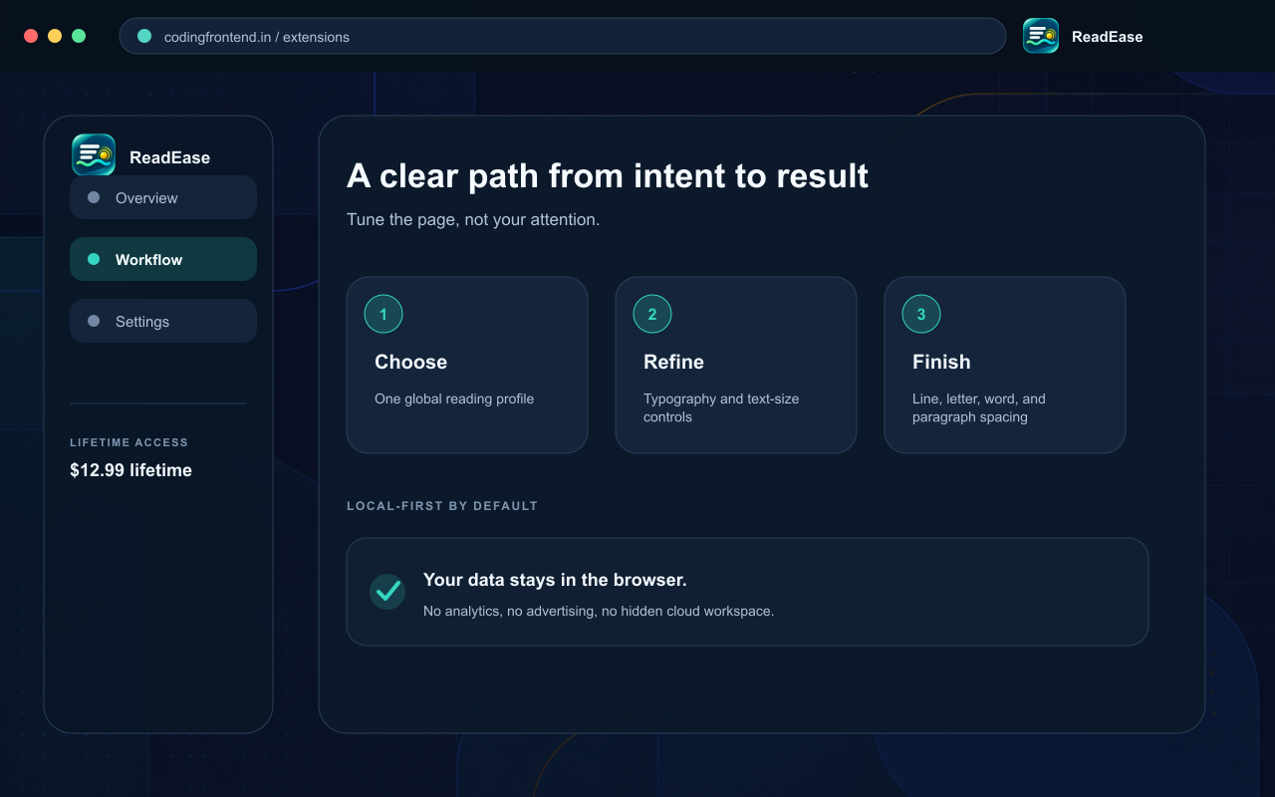Click the ReadEase logo icon in sidebar

(x=94, y=154)
